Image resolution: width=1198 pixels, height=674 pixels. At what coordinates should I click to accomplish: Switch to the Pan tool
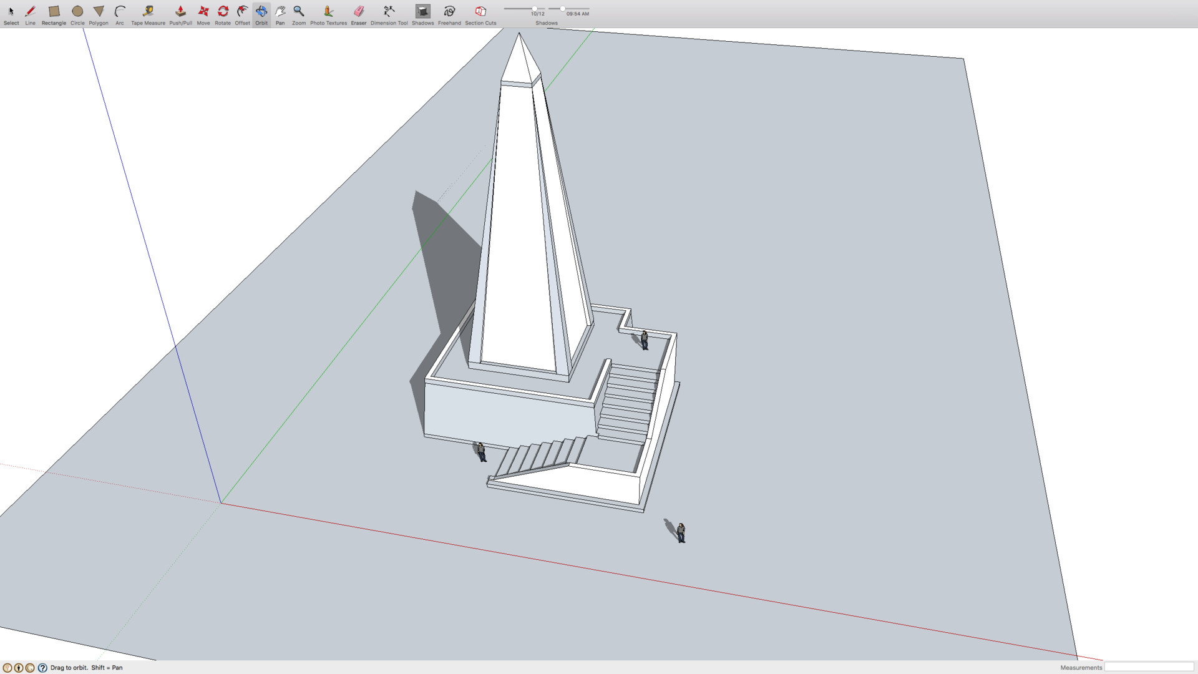click(x=280, y=12)
